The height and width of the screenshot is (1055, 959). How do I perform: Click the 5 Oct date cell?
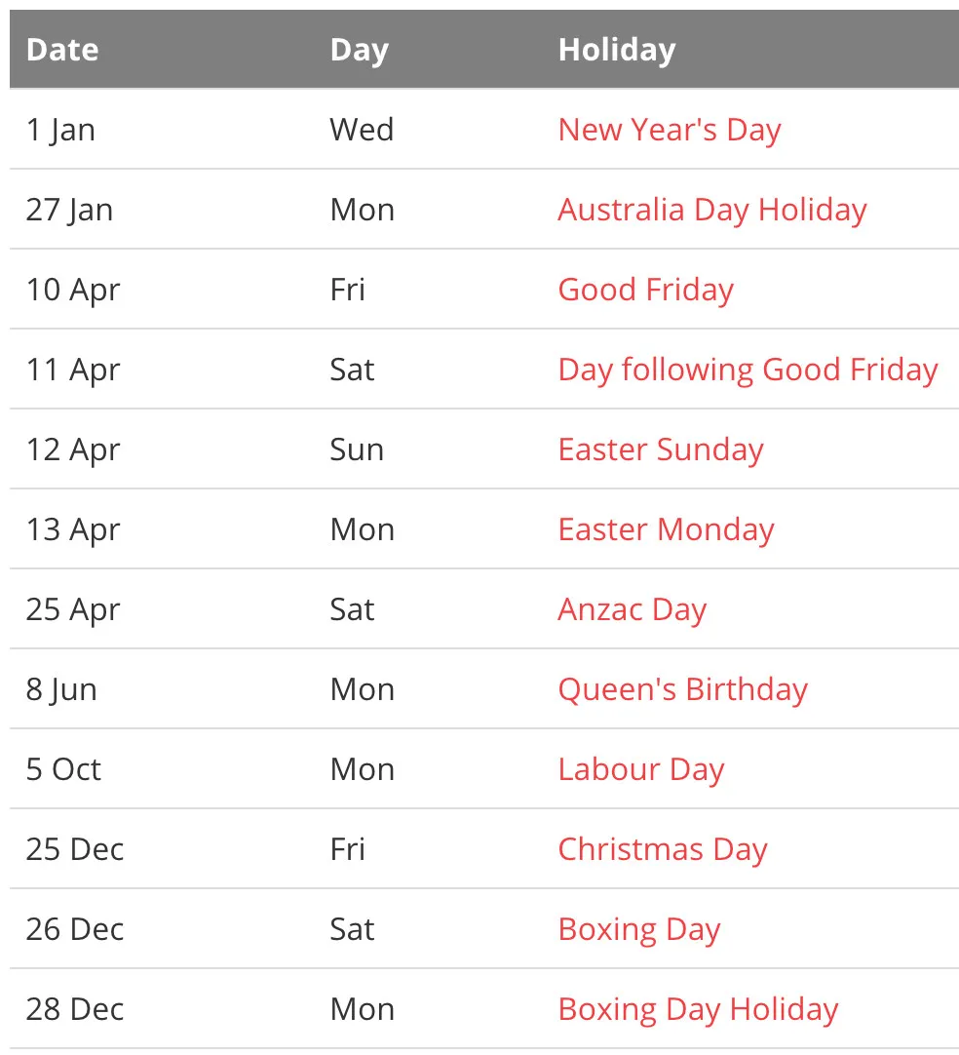[63, 769]
